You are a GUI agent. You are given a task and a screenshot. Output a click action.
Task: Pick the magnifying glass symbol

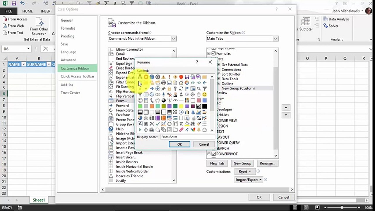pyautogui.click(x=199, y=89)
